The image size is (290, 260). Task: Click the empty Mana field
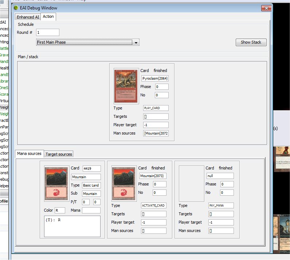tap(91, 210)
